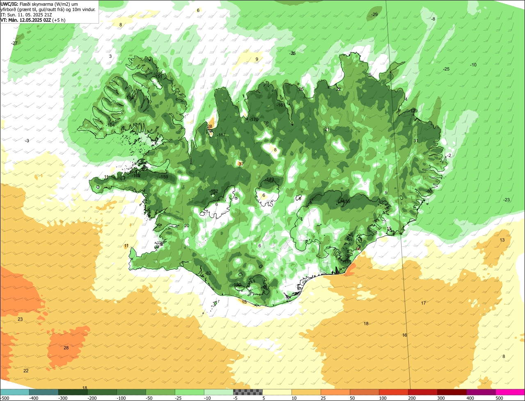Image resolution: width=525 pixels, height=401 pixels.
Task: Click the '13' value in the southeast sea
Action: (x=502, y=240)
